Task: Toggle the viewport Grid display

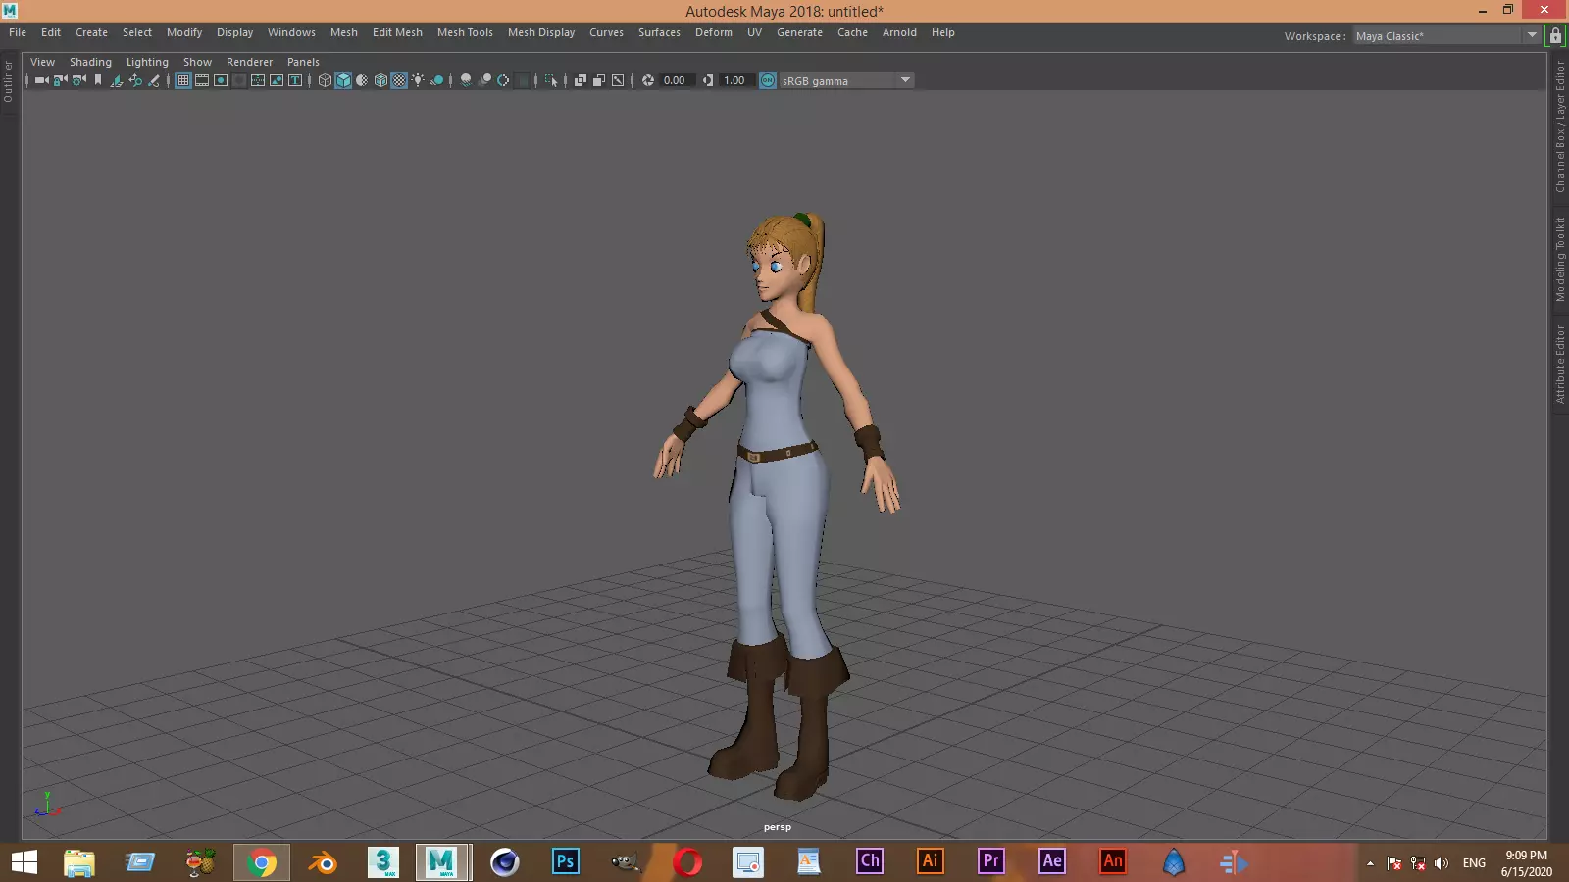Action: coord(182,80)
